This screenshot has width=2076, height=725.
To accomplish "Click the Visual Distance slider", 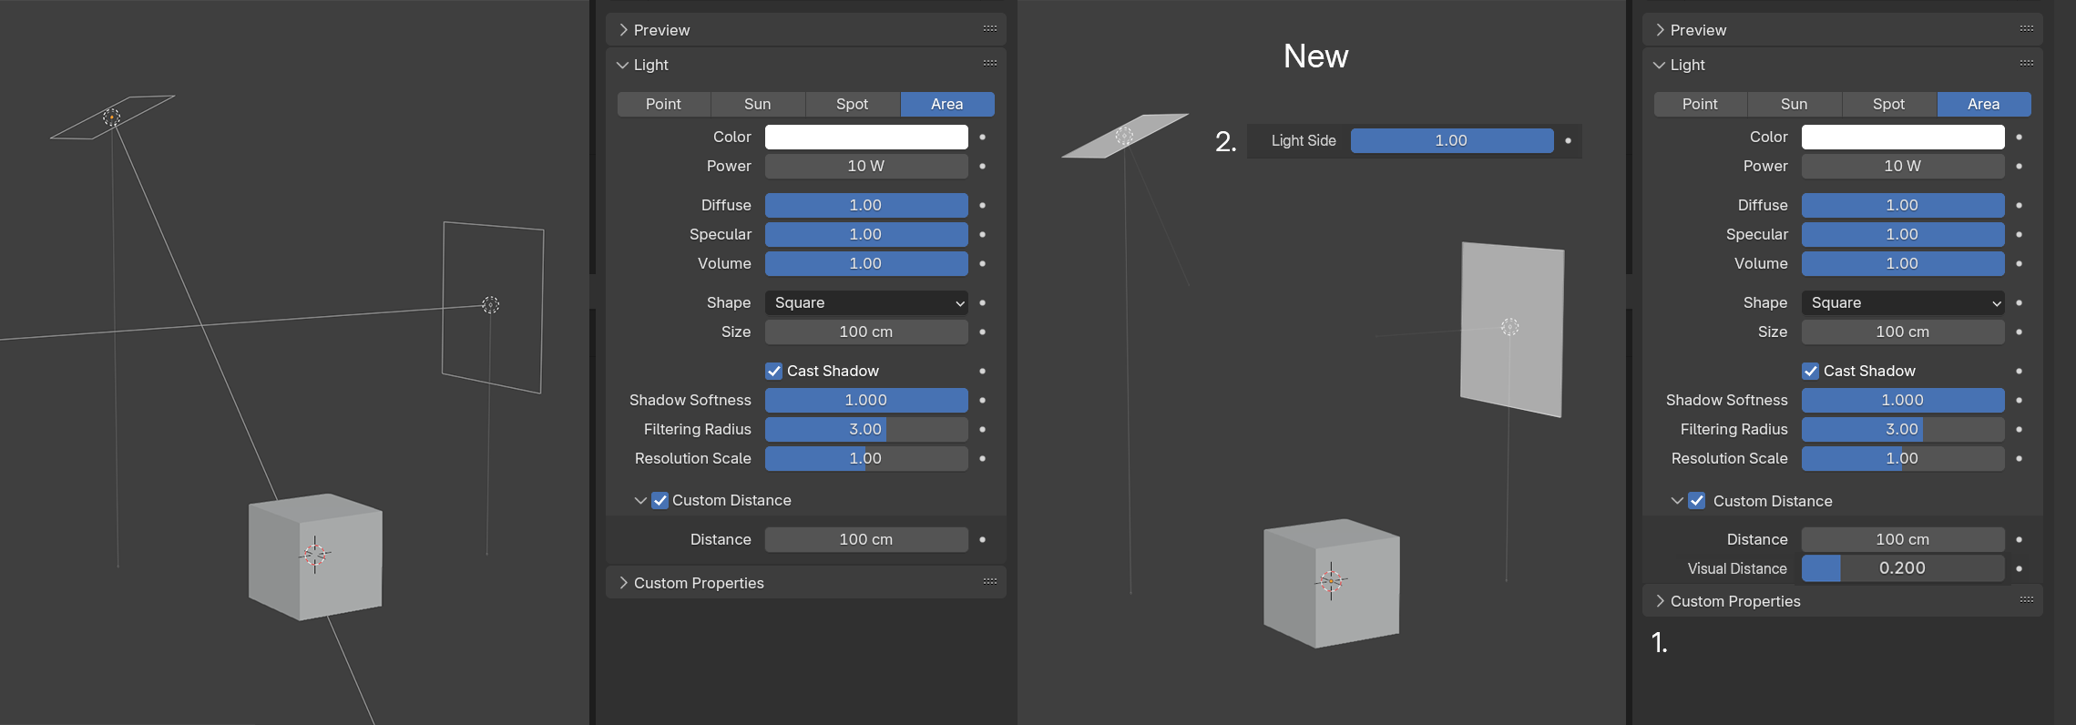I will pyautogui.click(x=1903, y=568).
